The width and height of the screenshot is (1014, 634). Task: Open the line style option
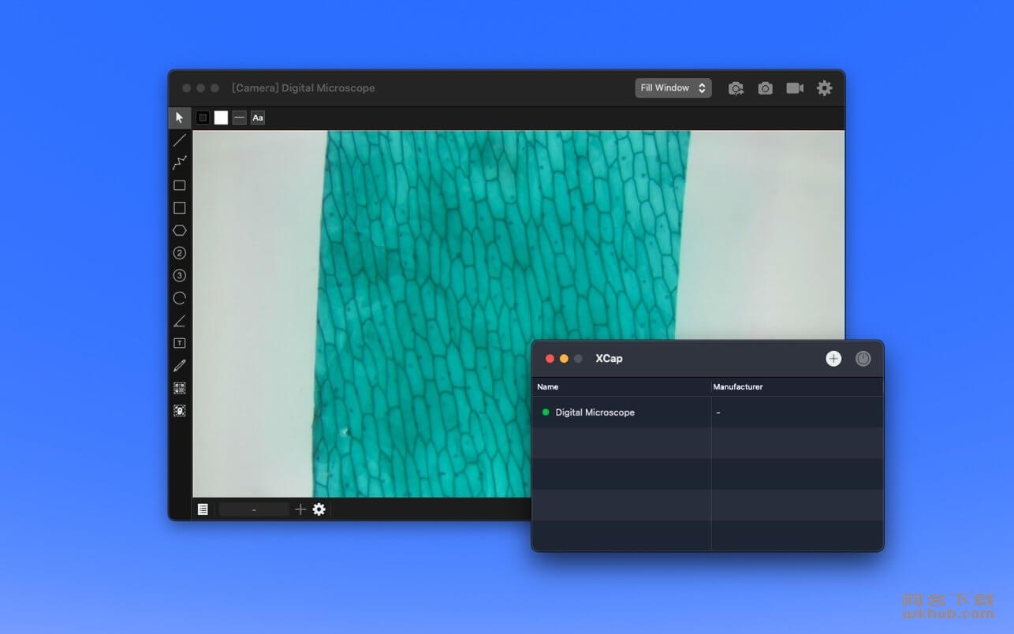pyautogui.click(x=240, y=117)
